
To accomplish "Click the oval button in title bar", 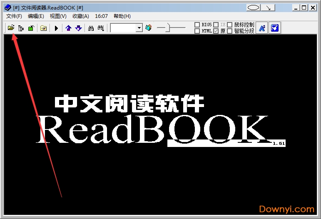I will [x=254, y=7].
